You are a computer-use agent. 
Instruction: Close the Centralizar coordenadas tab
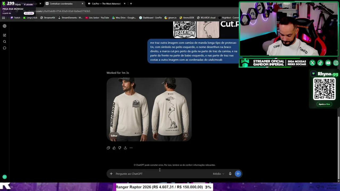[82, 4]
